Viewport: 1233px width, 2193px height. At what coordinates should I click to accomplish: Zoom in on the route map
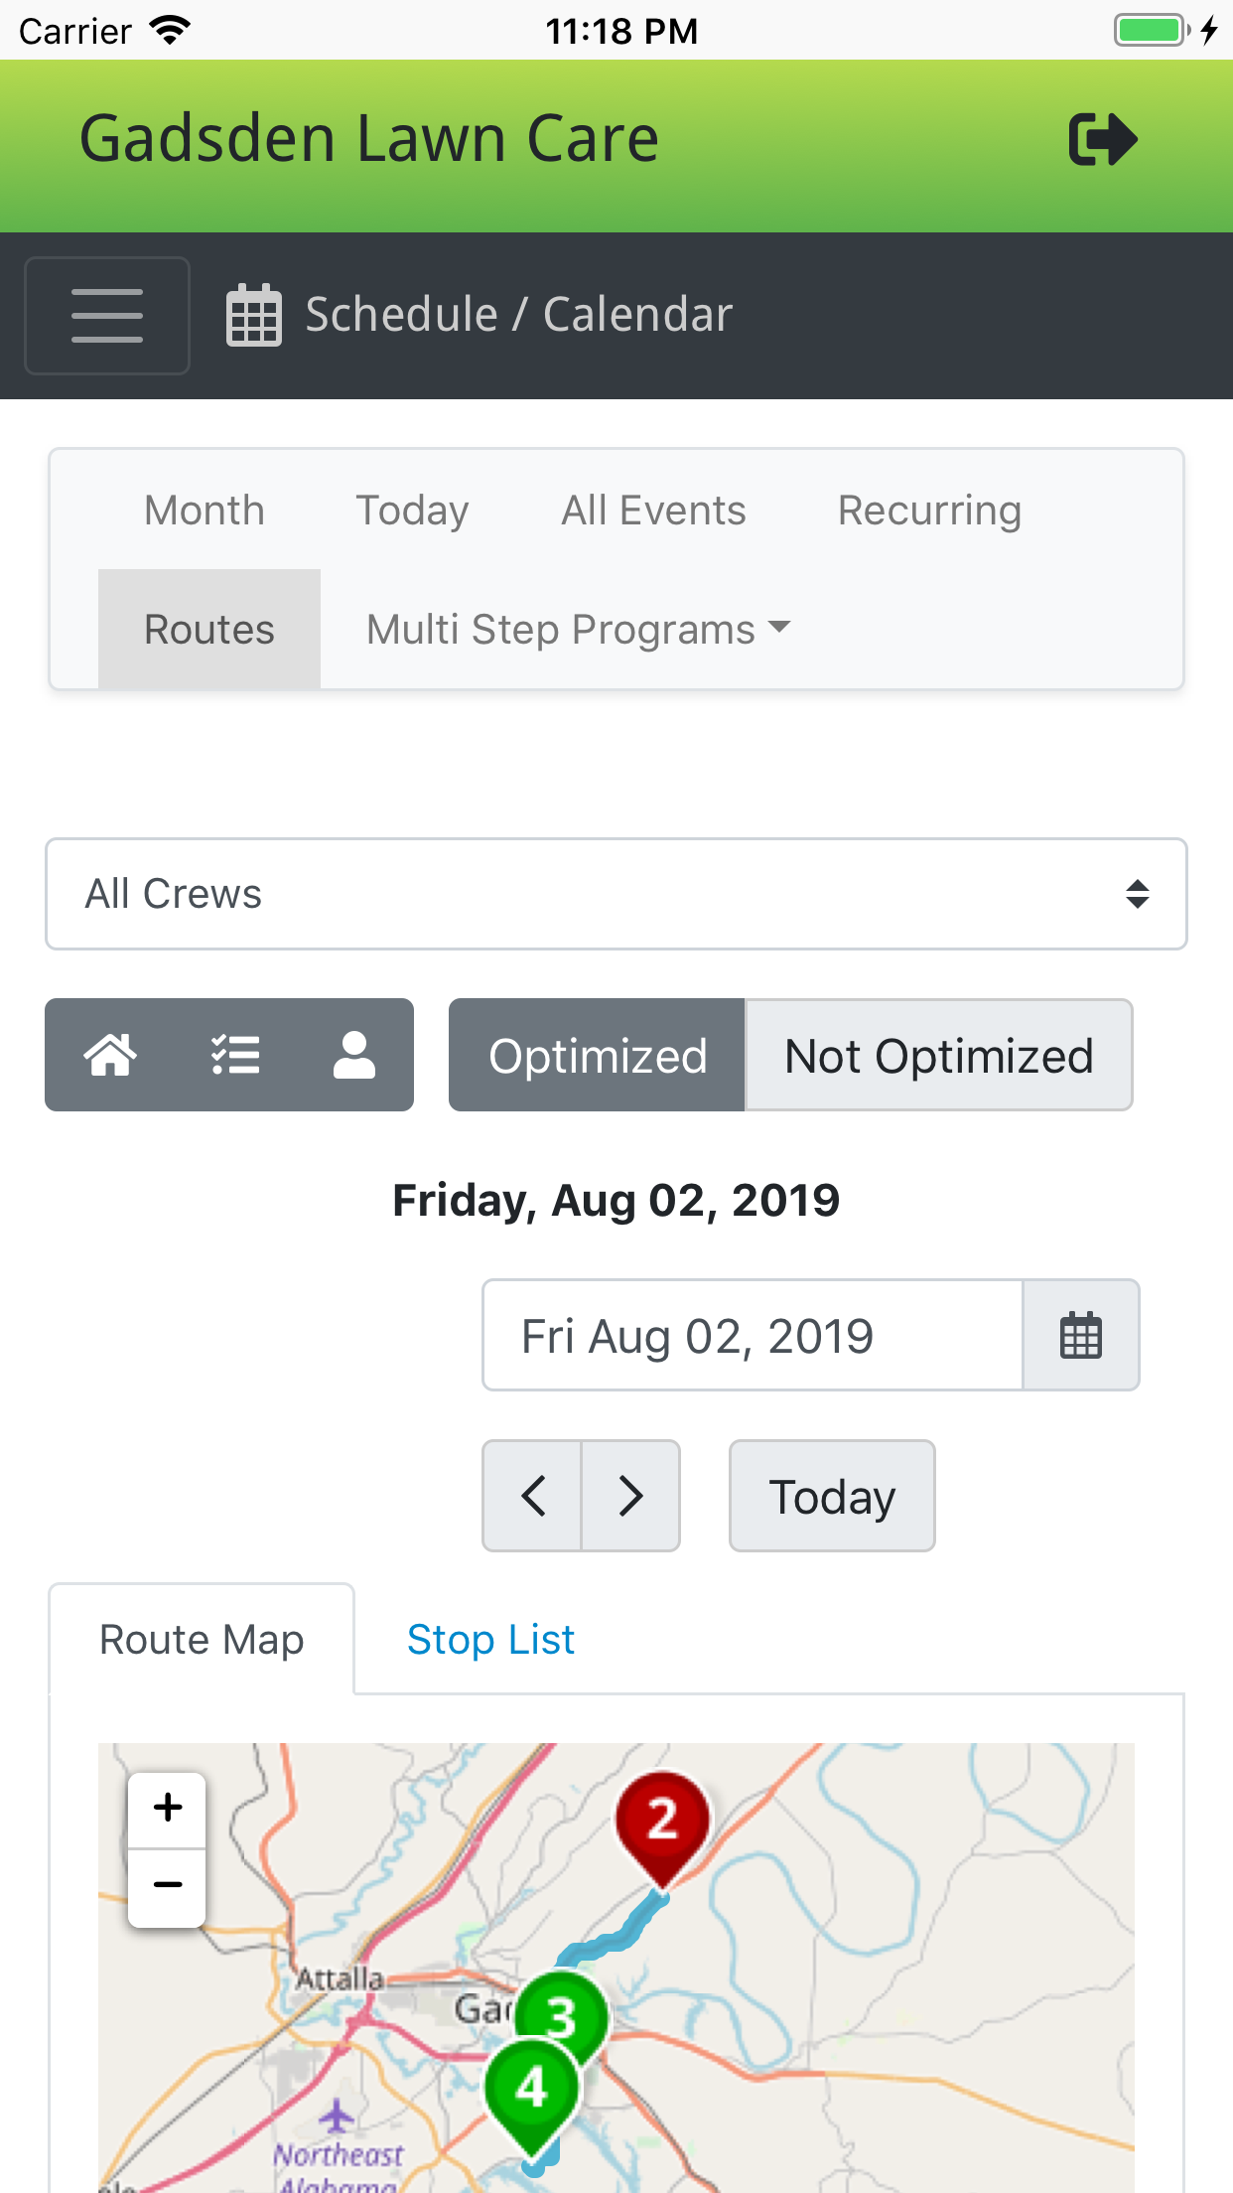click(168, 1808)
